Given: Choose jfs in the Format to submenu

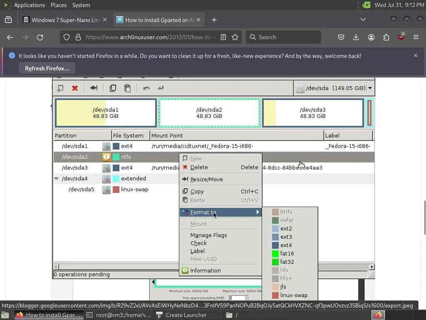Looking at the screenshot, I should click(x=290, y=287).
